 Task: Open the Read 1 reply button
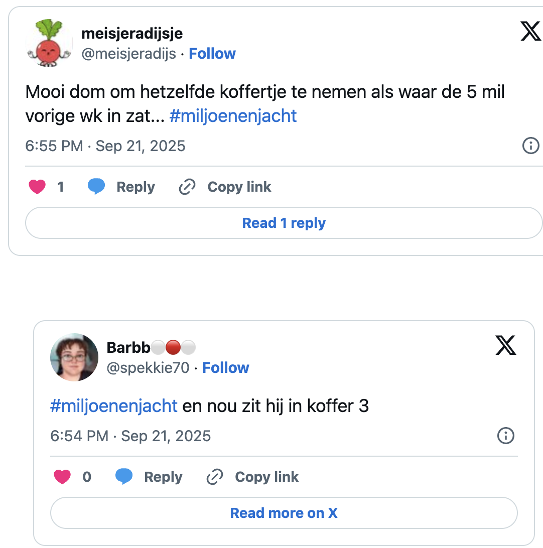[x=284, y=223]
